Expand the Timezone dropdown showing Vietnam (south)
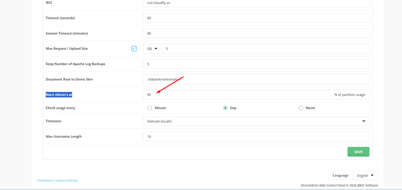402x190 pixels. [x=256, y=121]
